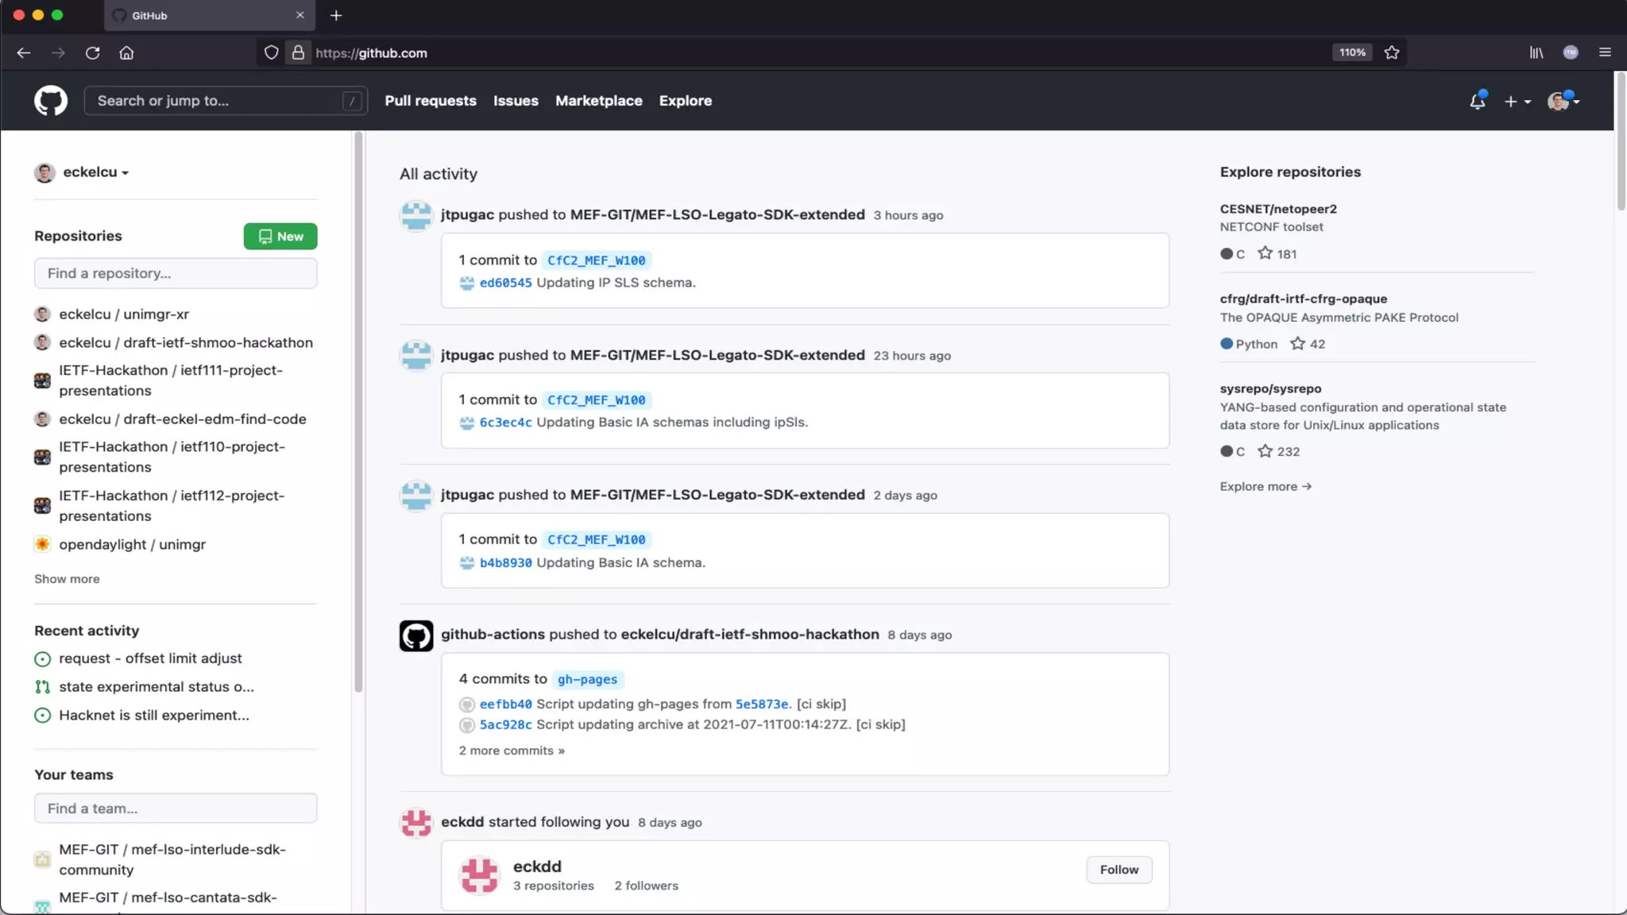Open Pull requests in top navigation

(431, 101)
